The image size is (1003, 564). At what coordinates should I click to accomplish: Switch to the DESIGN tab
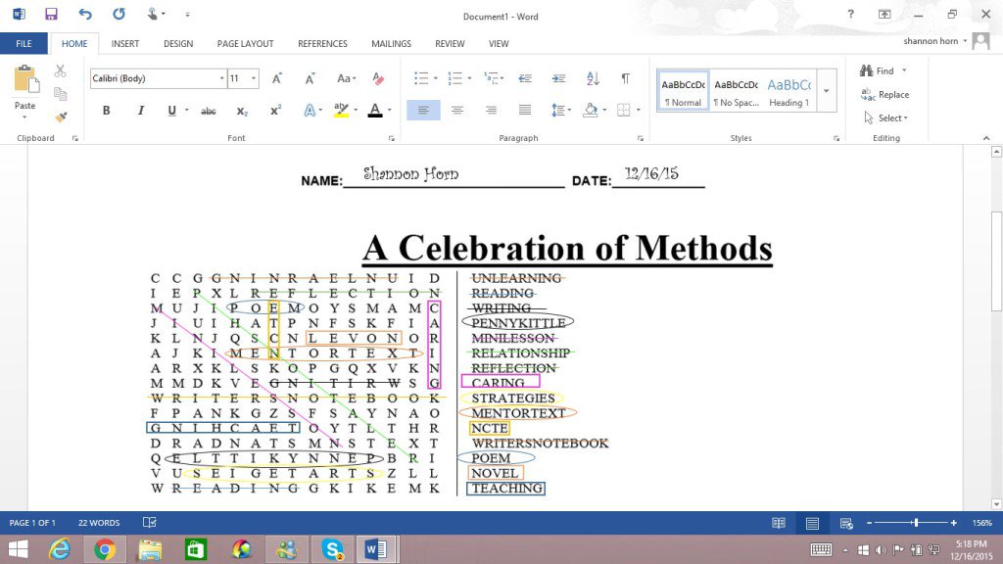(x=178, y=43)
